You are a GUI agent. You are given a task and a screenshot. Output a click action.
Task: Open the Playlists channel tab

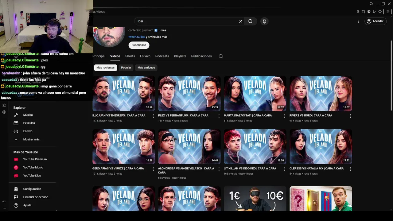coord(180,56)
